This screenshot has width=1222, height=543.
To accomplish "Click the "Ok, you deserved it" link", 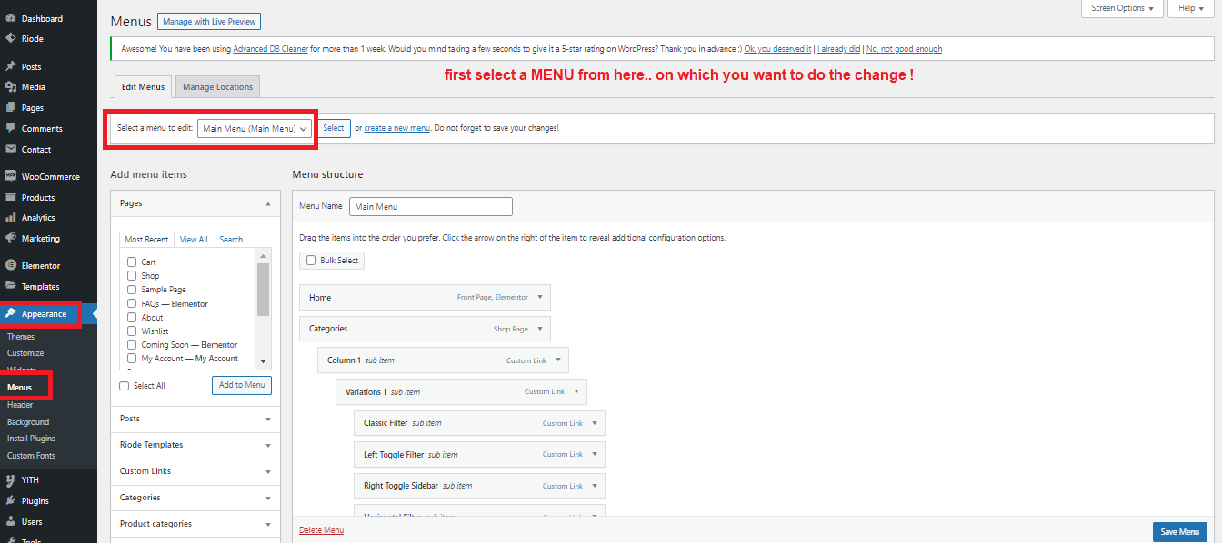I will [x=777, y=49].
